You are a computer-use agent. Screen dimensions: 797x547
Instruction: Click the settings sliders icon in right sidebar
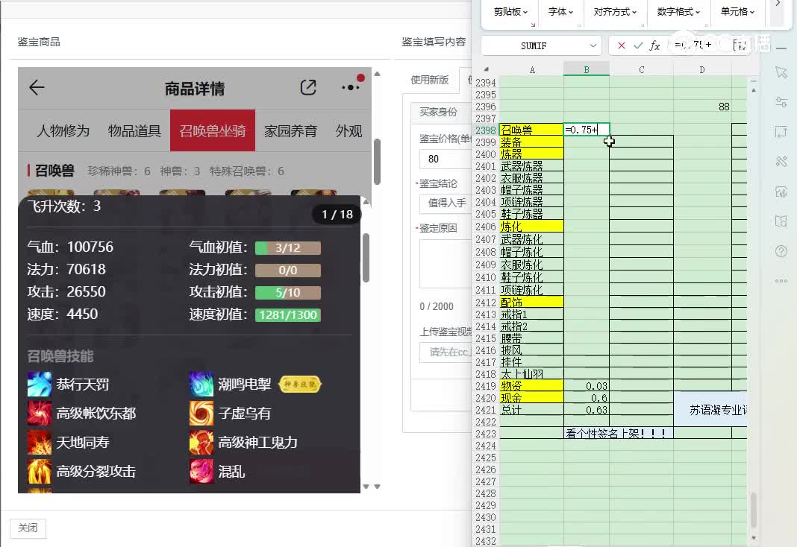pos(781,102)
